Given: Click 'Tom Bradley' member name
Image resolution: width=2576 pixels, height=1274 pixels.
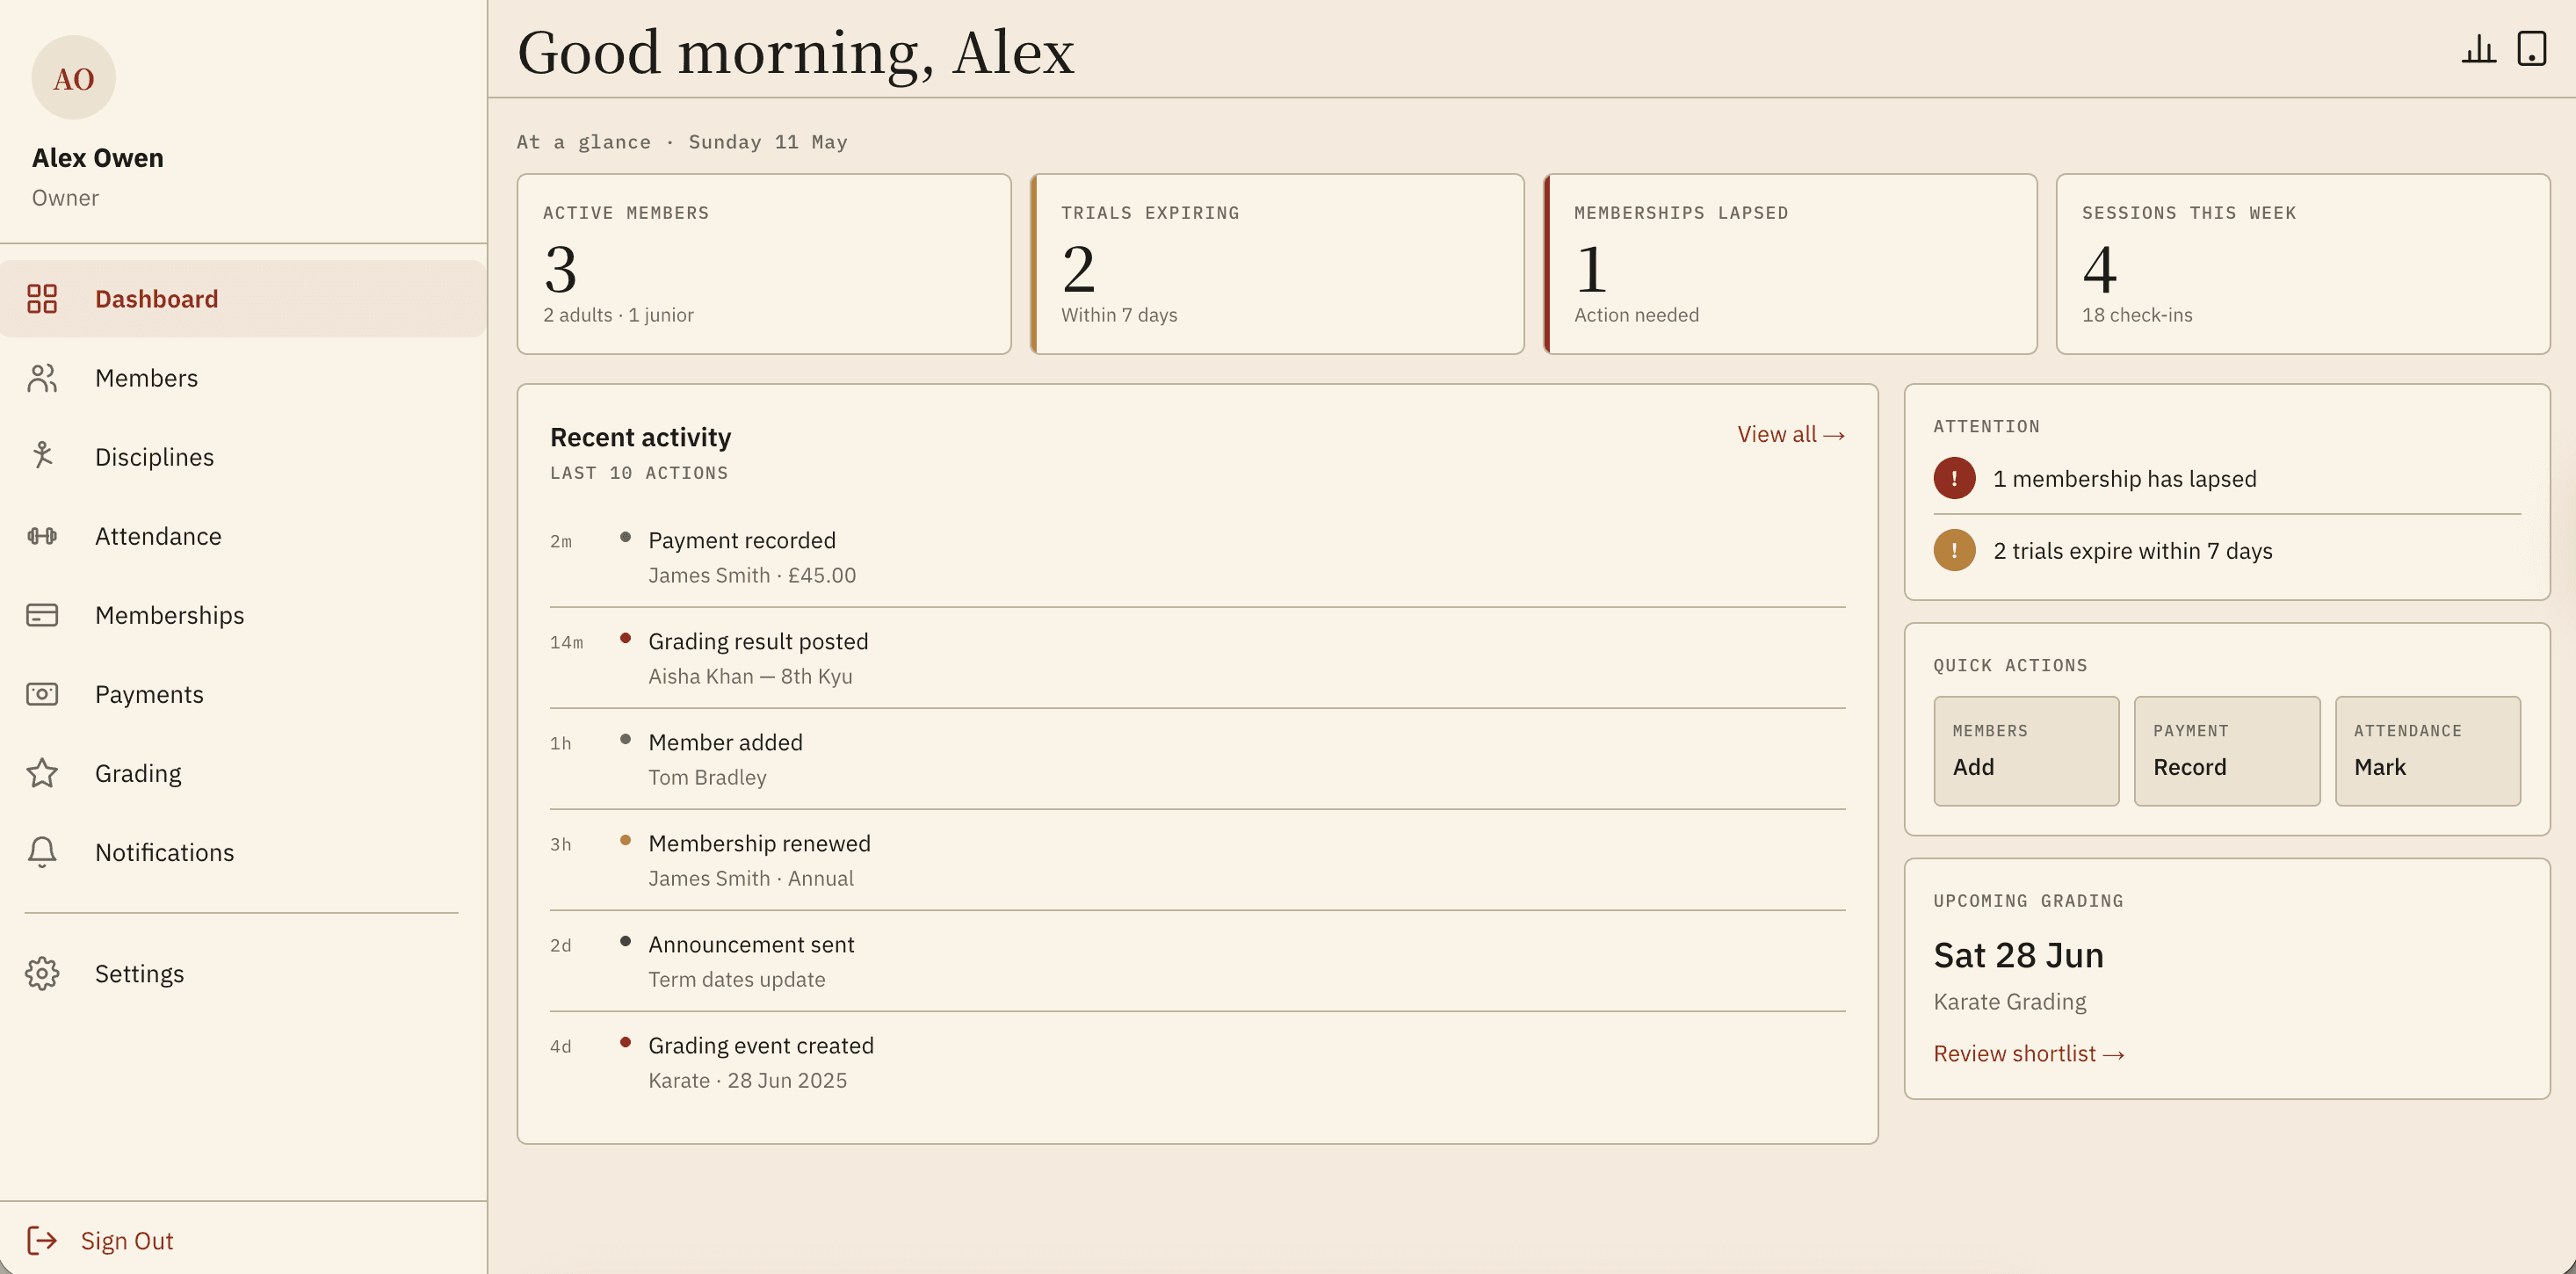Looking at the screenshot, I should pyautogui.click(x=707, y=777).
